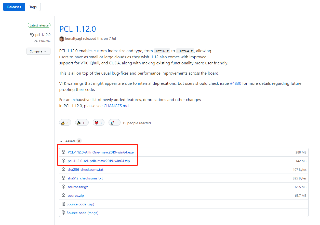Switch to the Tags tab
Image resolution: width=320 pixels, height=225 pixels.
33,7
